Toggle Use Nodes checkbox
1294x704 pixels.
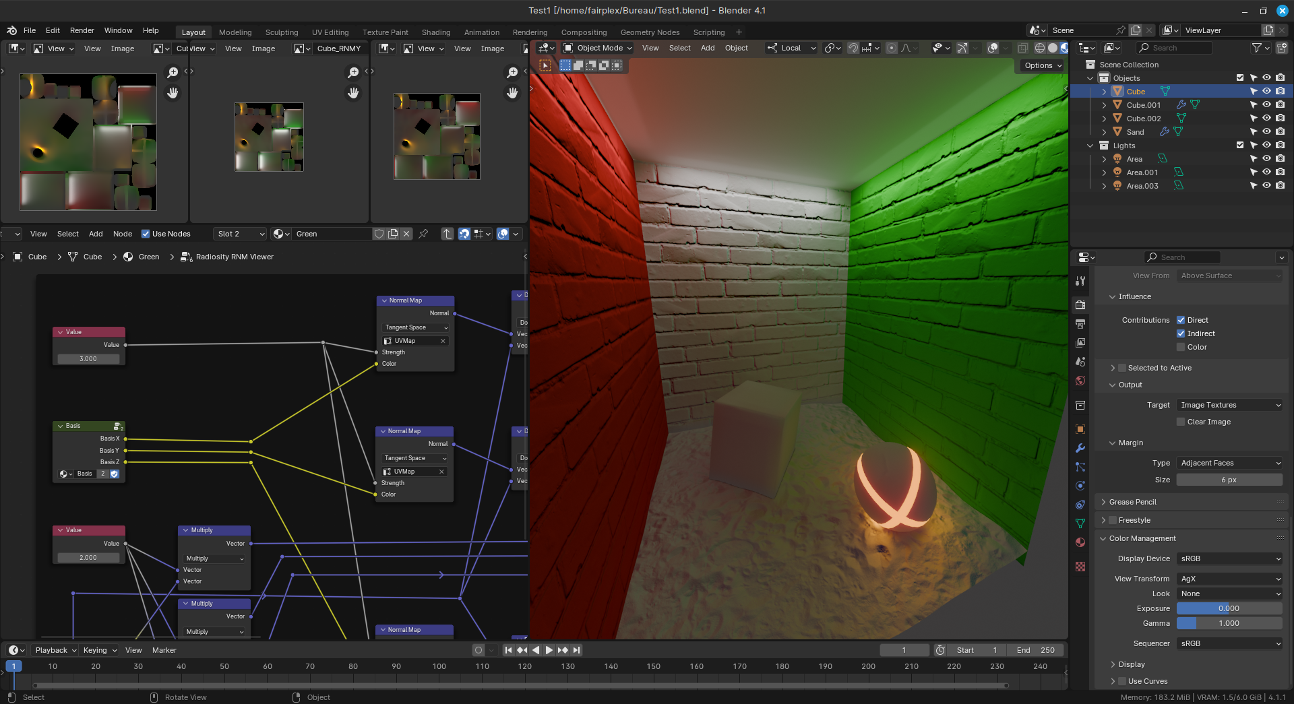pyautogui.click(x=146, y=234)
